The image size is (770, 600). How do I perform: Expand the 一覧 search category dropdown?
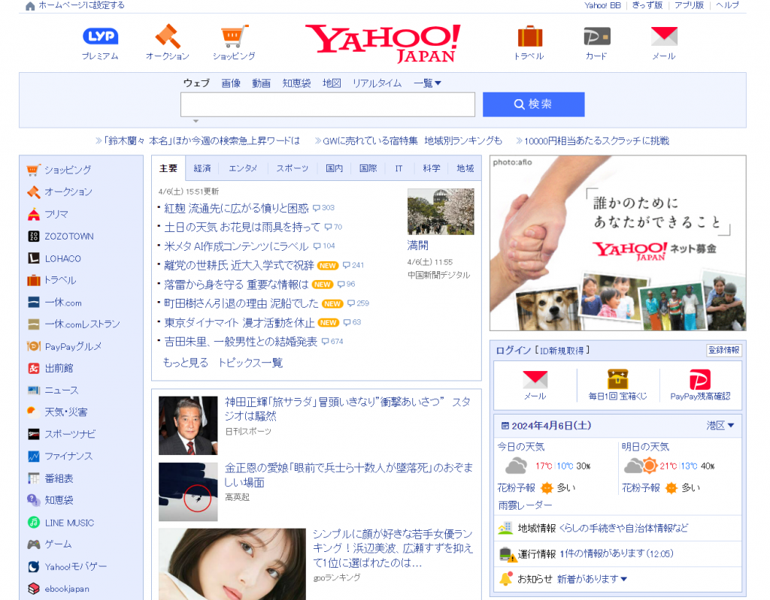427,83
